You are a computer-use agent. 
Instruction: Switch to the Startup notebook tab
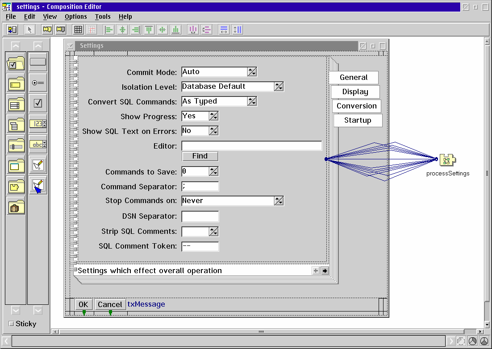point(358,120)
